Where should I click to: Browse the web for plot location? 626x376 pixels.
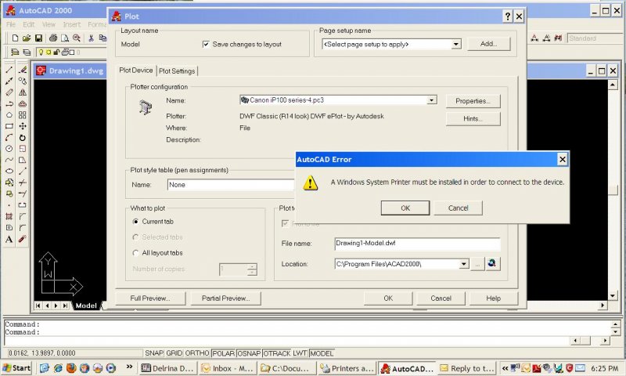point(492,264)
